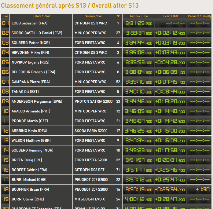The height and width of the screenshot is (209, 213).
Task: Click the +1:30 penalty for Bouffier
Action: click(203, 189)
